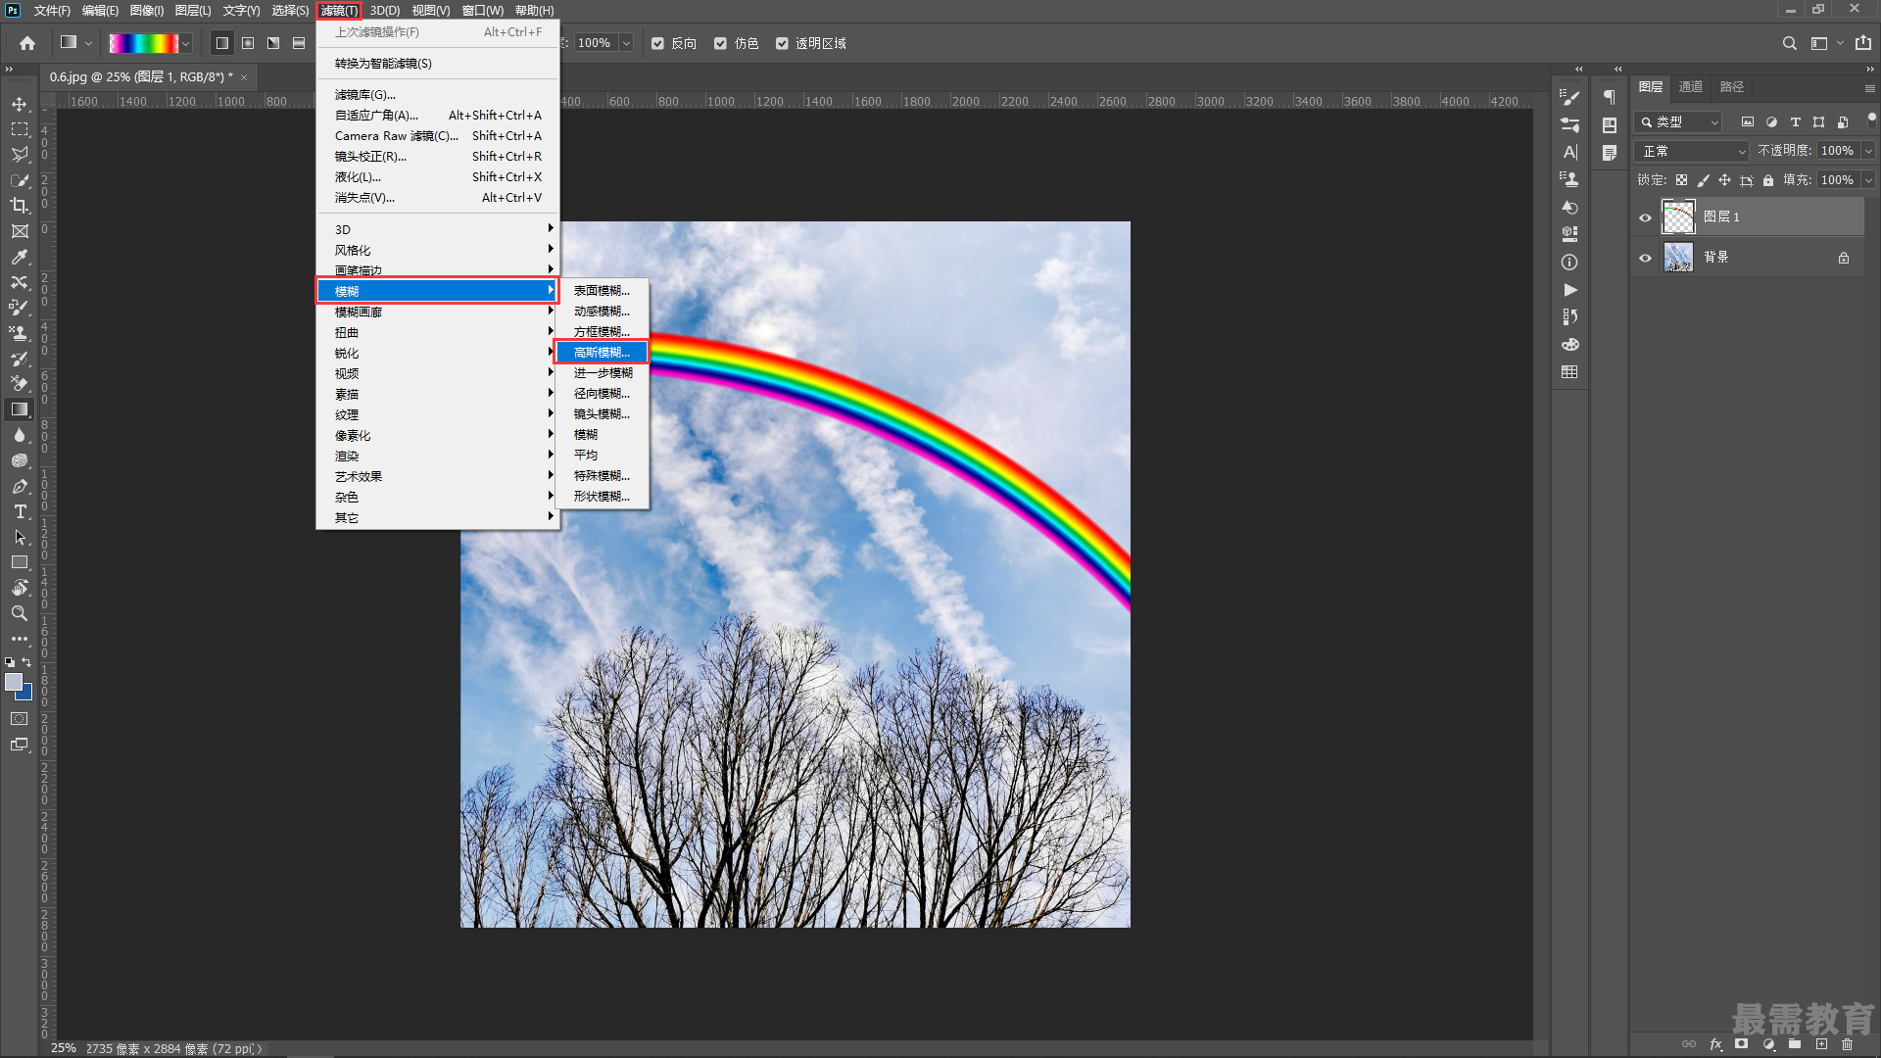Select the Polygonal Lasso tool
The width and height of the screenshot is (1881, 1058).
pyautogui.click(x=20, y=155)
